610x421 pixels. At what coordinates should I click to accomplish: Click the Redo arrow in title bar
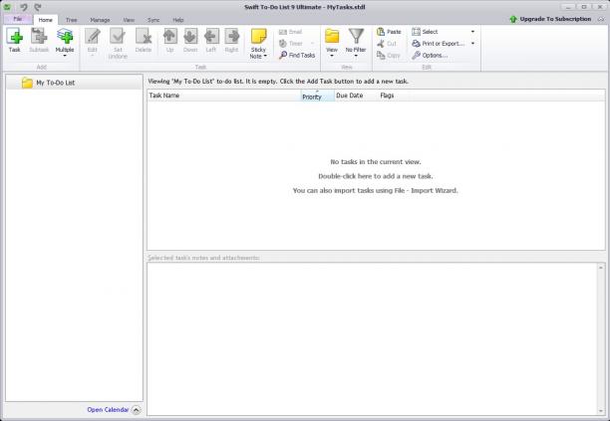click(37, 7)
